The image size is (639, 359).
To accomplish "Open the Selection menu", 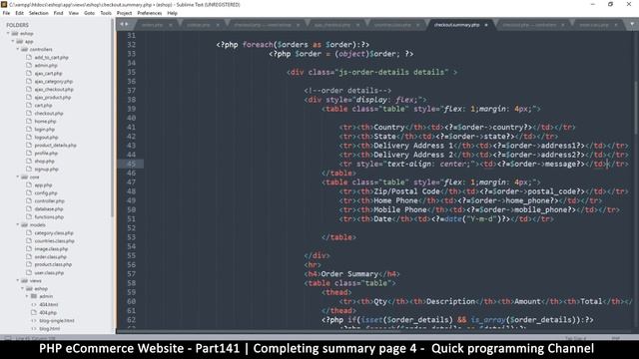I will pyautogui.click(x=39, y=13).
